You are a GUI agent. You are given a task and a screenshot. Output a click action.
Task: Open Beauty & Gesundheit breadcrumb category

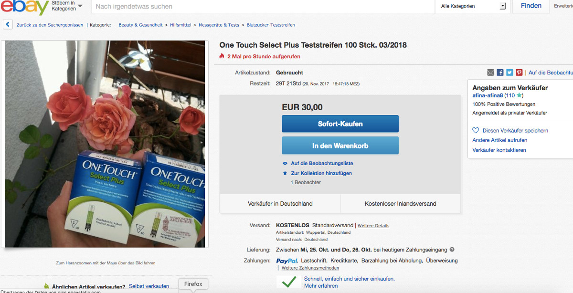(140, 25)
